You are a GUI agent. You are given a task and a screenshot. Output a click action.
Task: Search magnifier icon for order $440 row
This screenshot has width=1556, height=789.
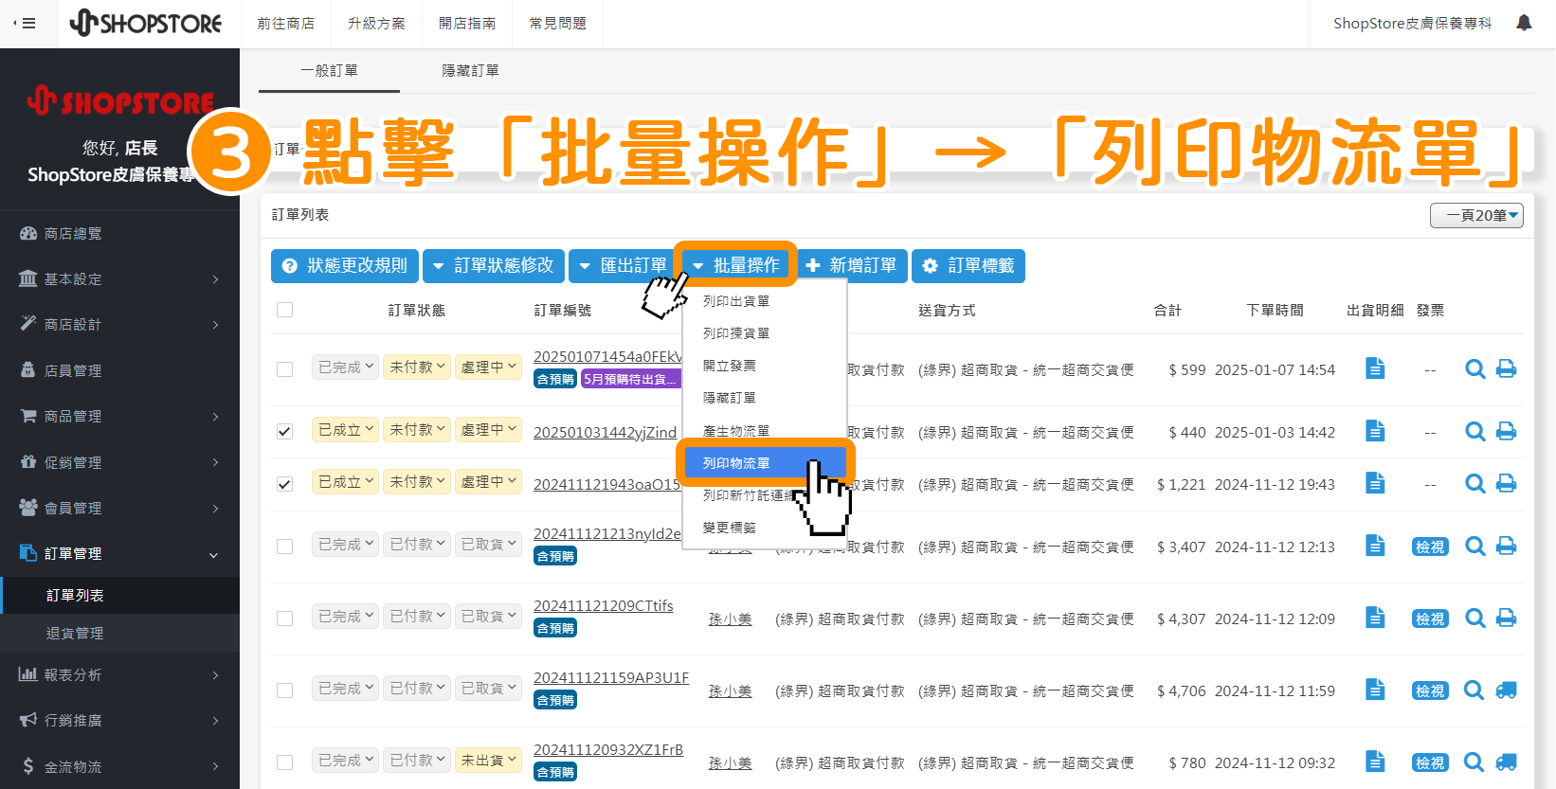1475,431
